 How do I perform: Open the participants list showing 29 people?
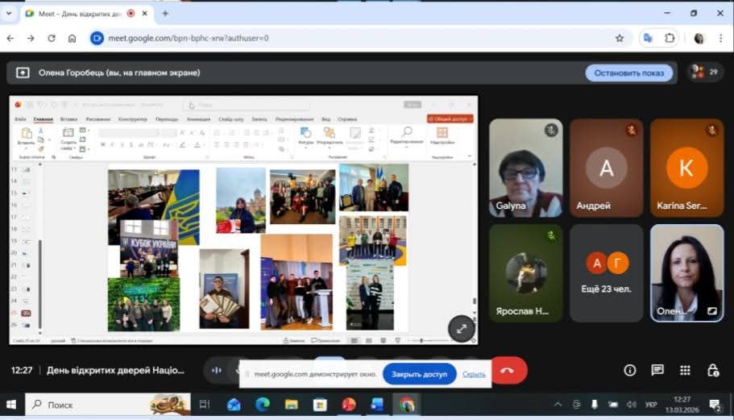(705, 73)
